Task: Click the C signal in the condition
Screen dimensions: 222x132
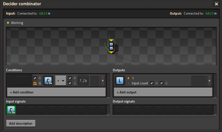Action: tap(48, 81)
